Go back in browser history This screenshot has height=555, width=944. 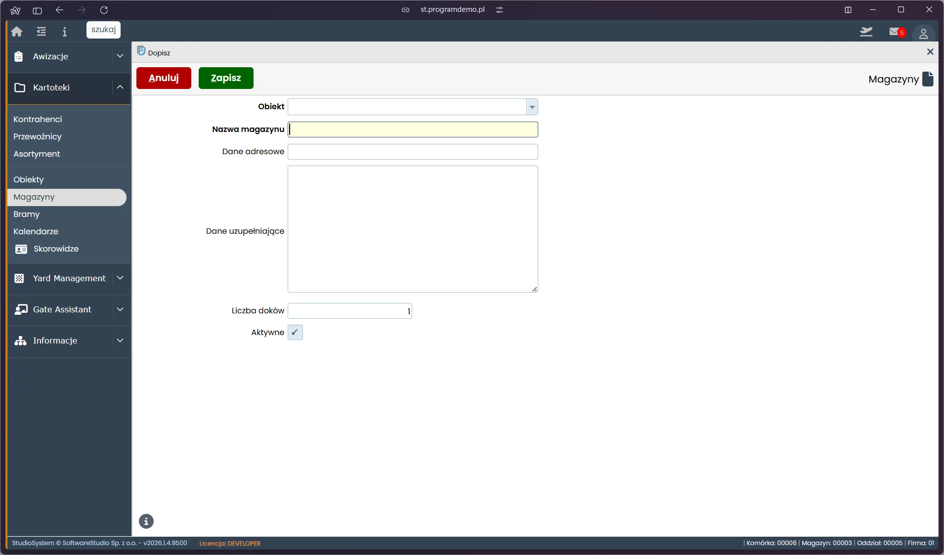click(59, 10)
